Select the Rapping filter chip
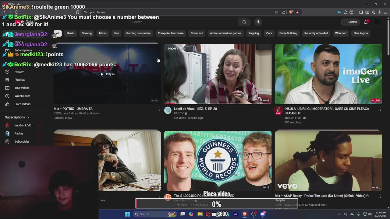Viewport: 390px width, 219px height. (253, 33)
